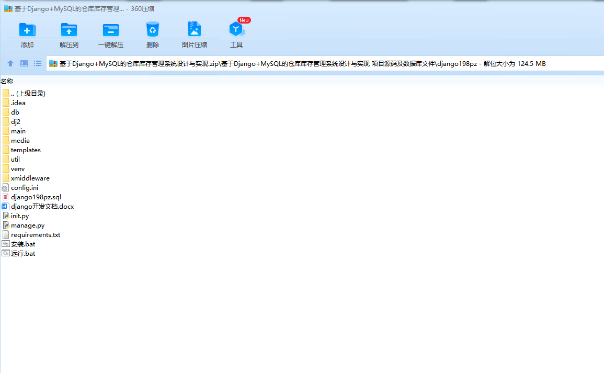Click the Word icon of django开发文档.docx

pos(5,207)
